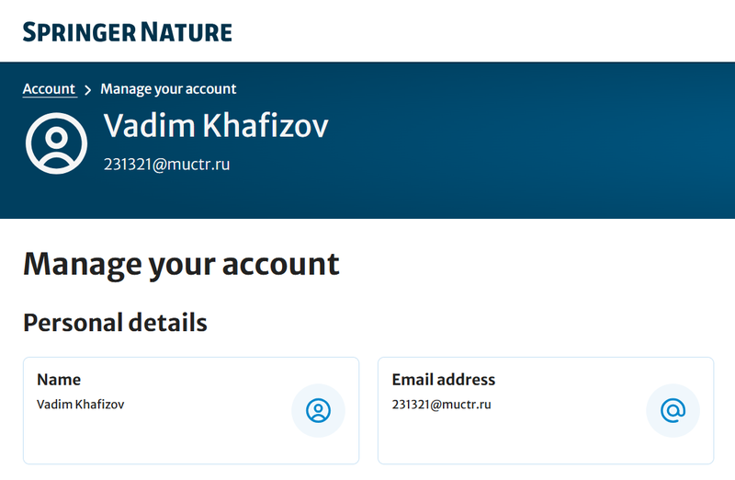Viewport: 735px width, 480px height.
Task: Click the 'Manage your account' page heading
Action: tap(181, 265)
